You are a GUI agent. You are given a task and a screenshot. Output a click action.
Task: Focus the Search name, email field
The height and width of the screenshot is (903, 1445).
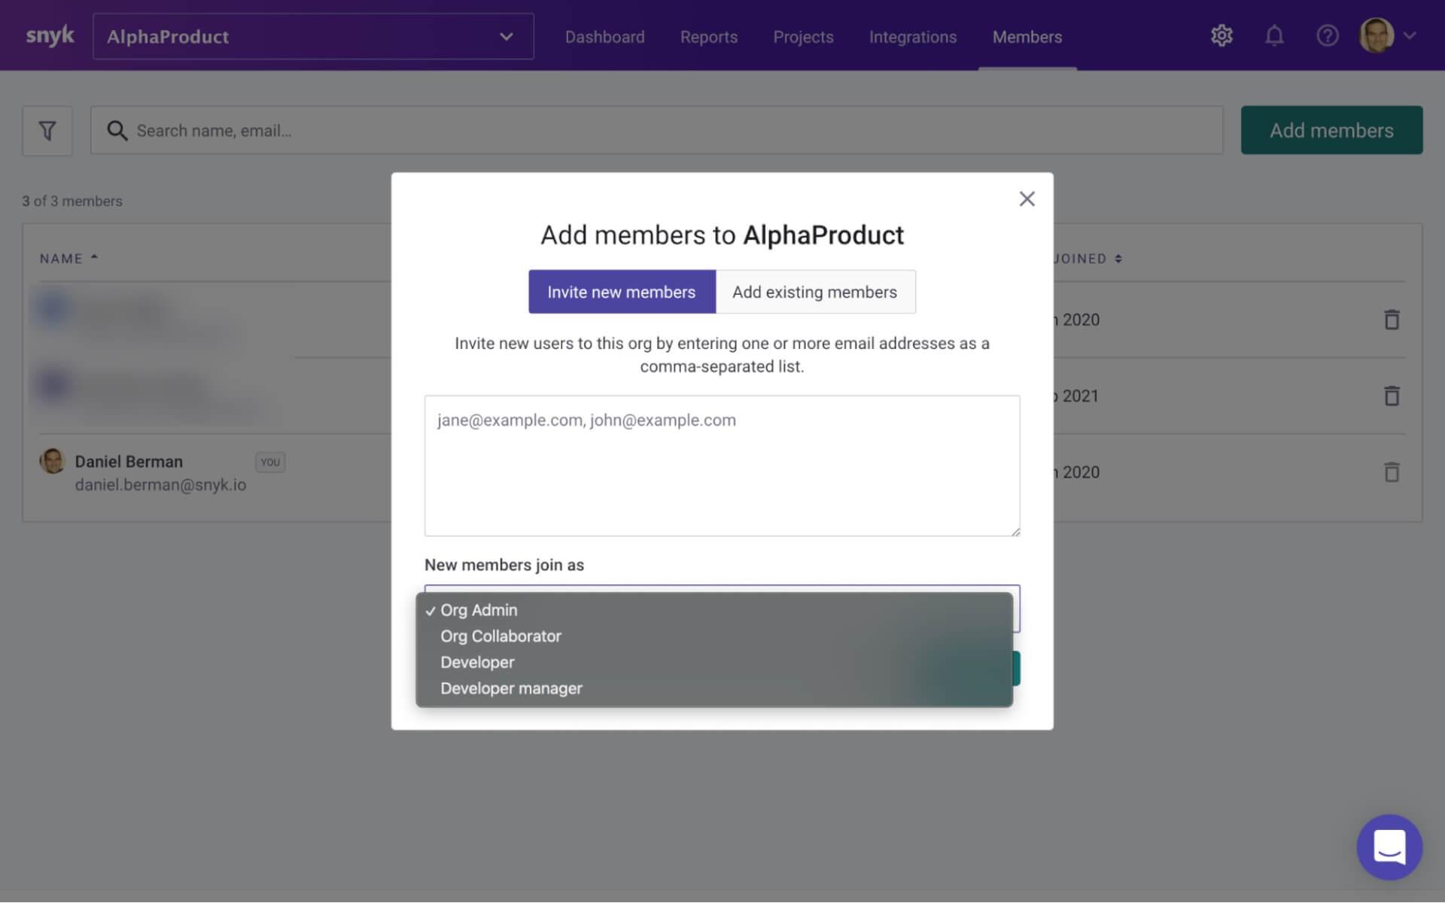point(656,131)
